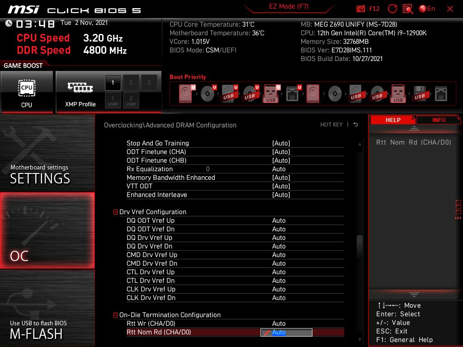
Task: Click the Rx Equalization Auto value field
Action: 279,169
